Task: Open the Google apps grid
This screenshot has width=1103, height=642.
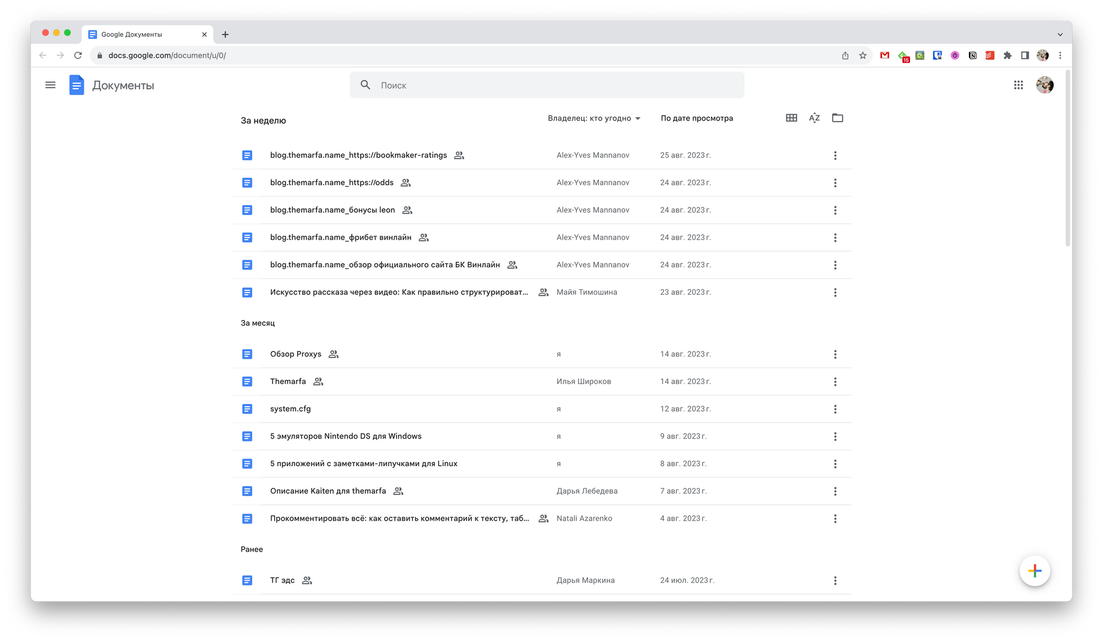Action: coord(1018,85)
